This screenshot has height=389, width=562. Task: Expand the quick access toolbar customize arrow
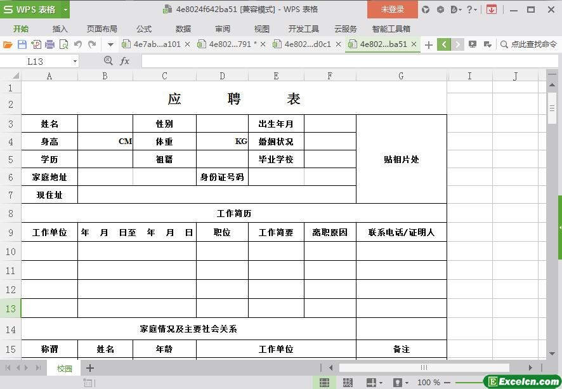pyautogui.click(x=110, y=44)
